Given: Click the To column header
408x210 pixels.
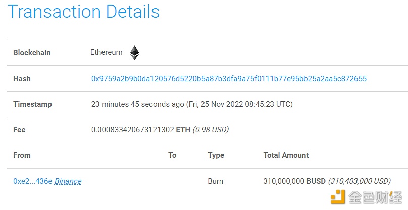Looking at the screenshot, I should [x=172, y=155].
